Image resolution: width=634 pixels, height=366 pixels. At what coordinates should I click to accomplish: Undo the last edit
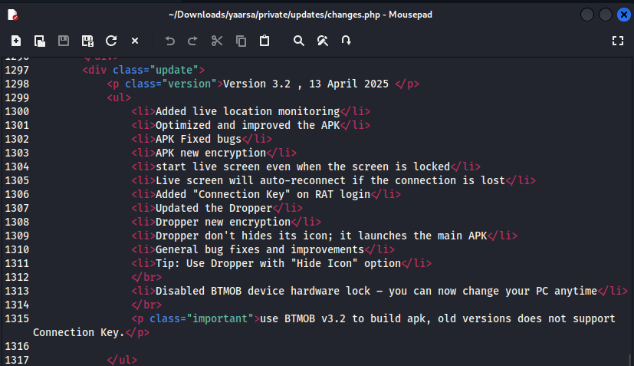[x=170, y=41]
